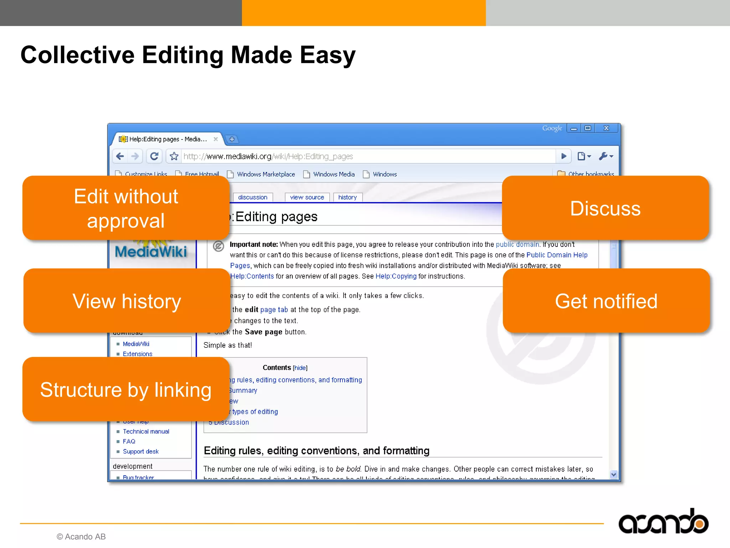
Task: Switch to the view source tab
Action: [x=307, y=197]
